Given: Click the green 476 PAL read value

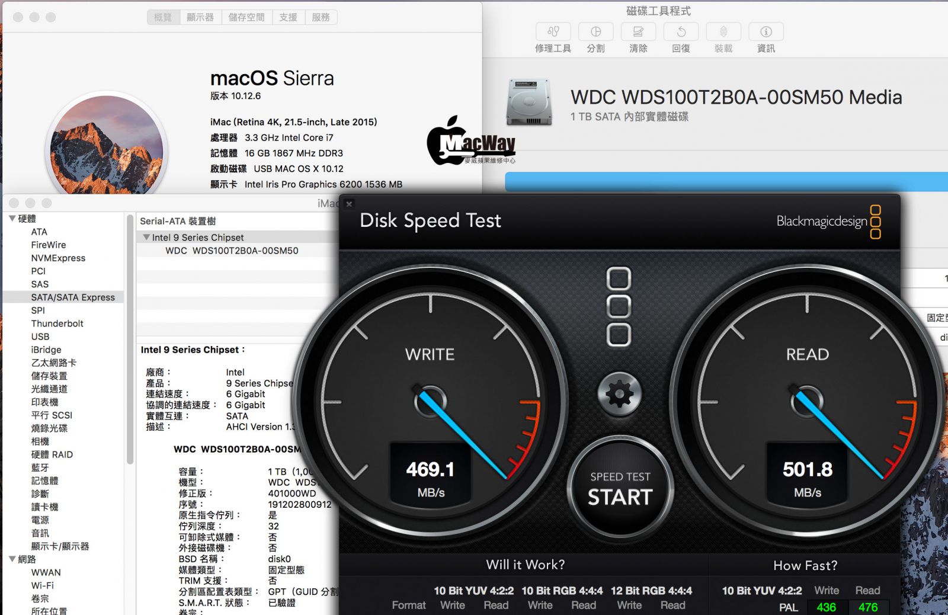Looking at the screenshot, I should tap(868, 607).
